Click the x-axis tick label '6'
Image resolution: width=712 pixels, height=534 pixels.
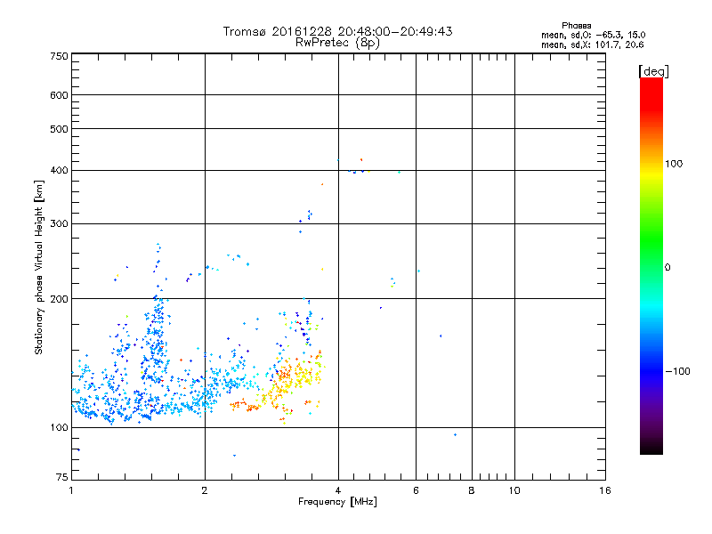pyautogui.click(x=416, y=490)
